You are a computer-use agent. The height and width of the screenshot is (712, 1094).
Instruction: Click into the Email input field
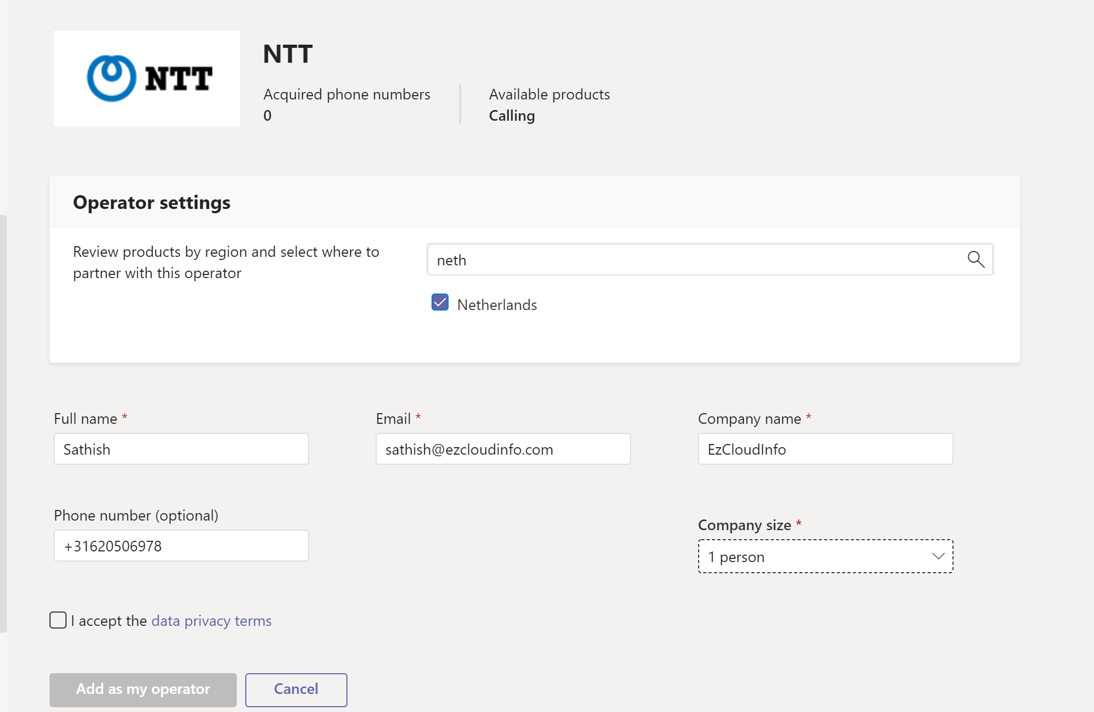click(503, 449)
